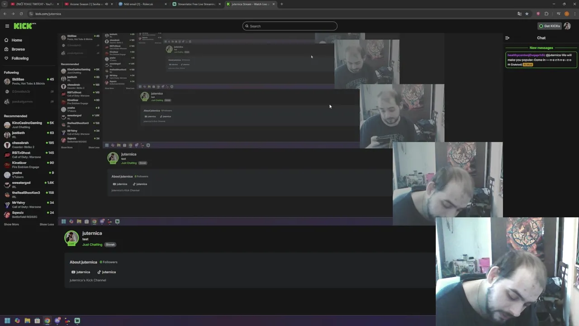The image size is (579, 326).
Task: Open Kineticor recommended channel
Action: tap(29, 164)
